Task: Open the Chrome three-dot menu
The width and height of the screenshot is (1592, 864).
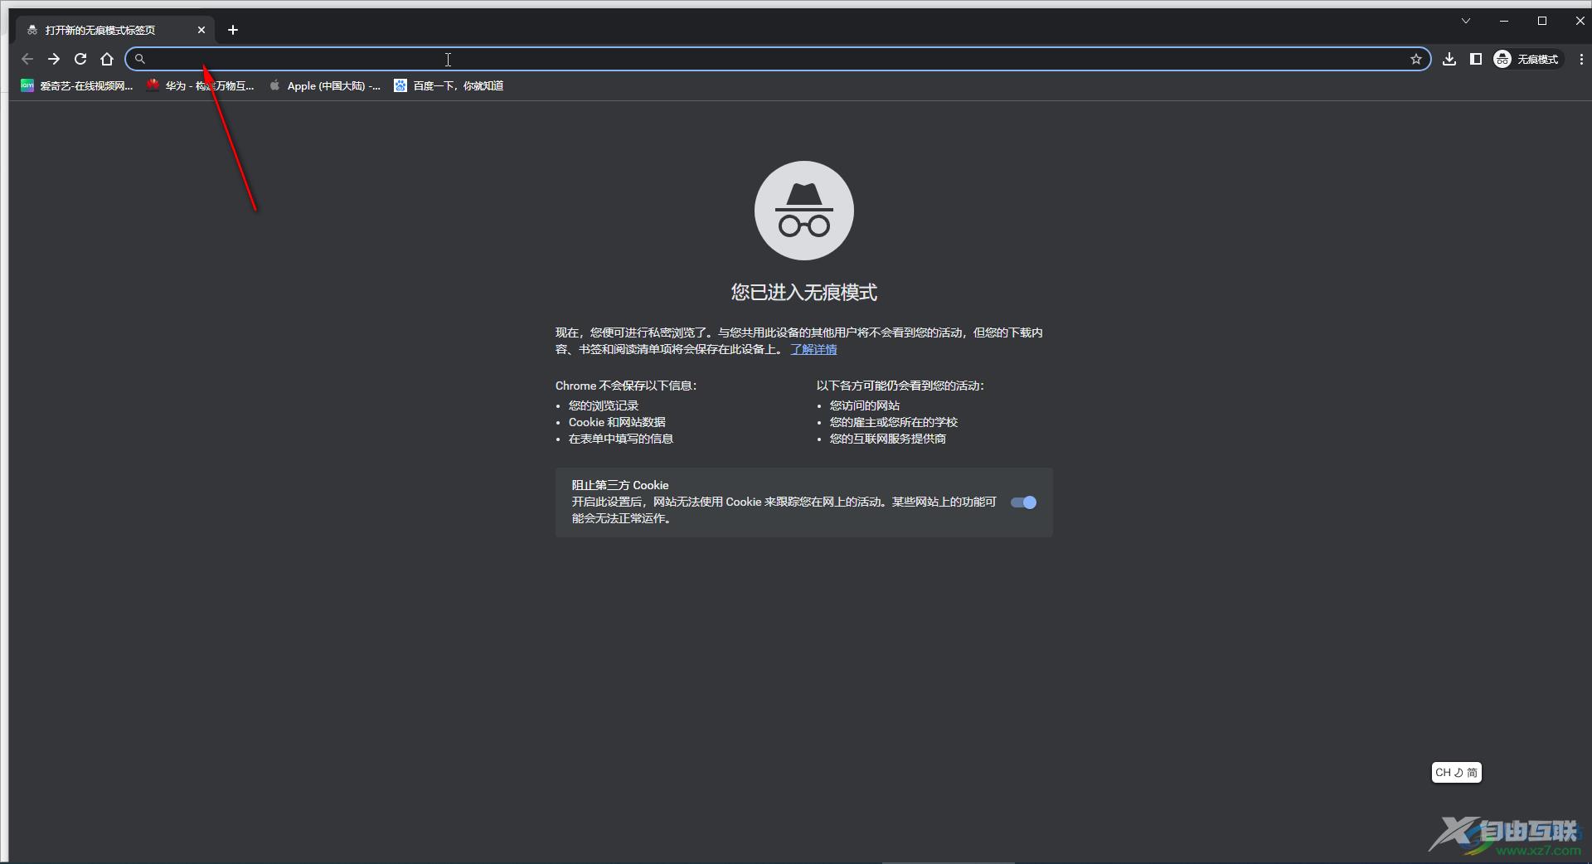Action: [x=1581, y=59]
